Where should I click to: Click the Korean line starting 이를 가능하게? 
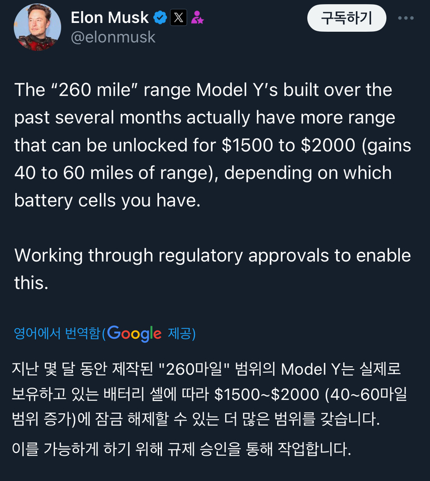[x=181, y=449]
